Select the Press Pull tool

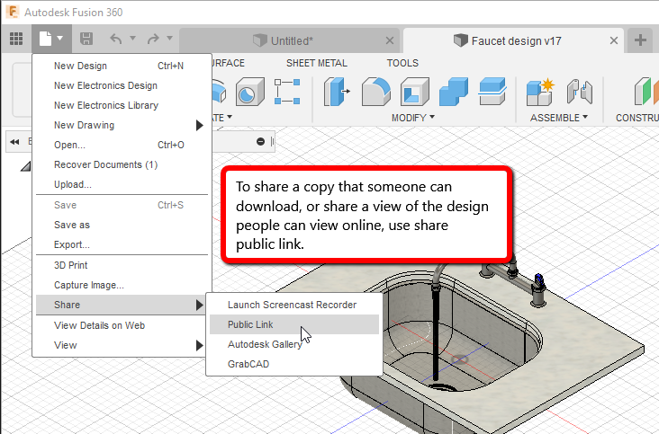(337, 92)
